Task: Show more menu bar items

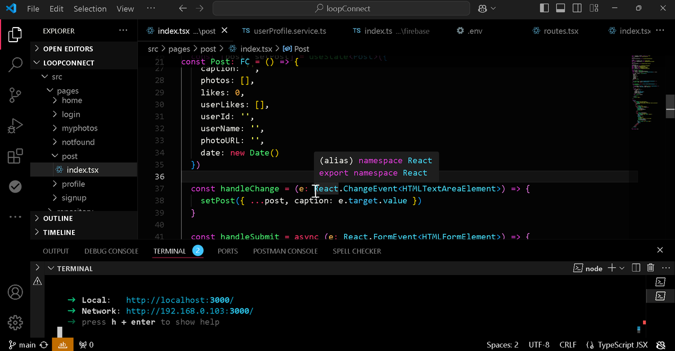Action: pos(151,8)
